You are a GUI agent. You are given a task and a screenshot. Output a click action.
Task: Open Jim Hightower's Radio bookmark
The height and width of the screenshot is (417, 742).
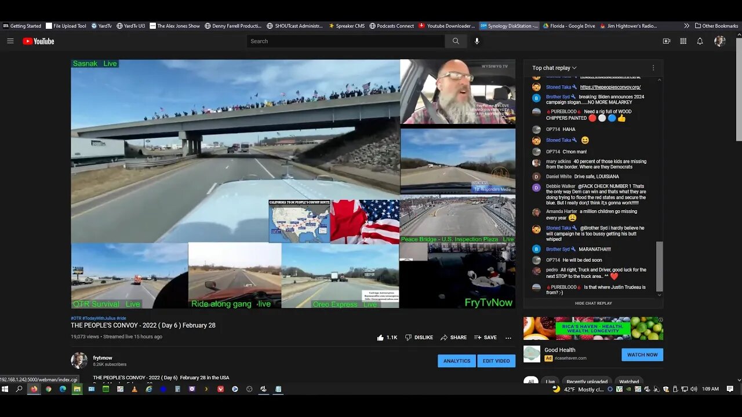[x=628, y=26]
